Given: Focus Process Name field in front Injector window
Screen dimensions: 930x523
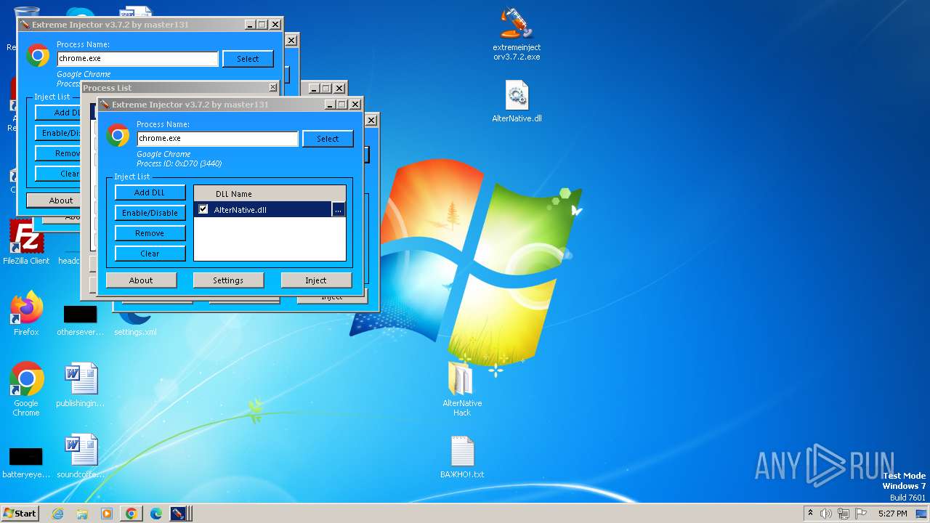Looking at the screenshot, I should click(217, 139).
